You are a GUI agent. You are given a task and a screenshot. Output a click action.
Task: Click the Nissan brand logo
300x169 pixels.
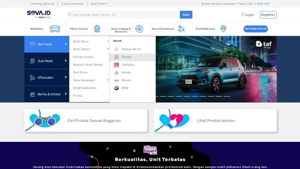pyautogui.click(x=116, y=80)
